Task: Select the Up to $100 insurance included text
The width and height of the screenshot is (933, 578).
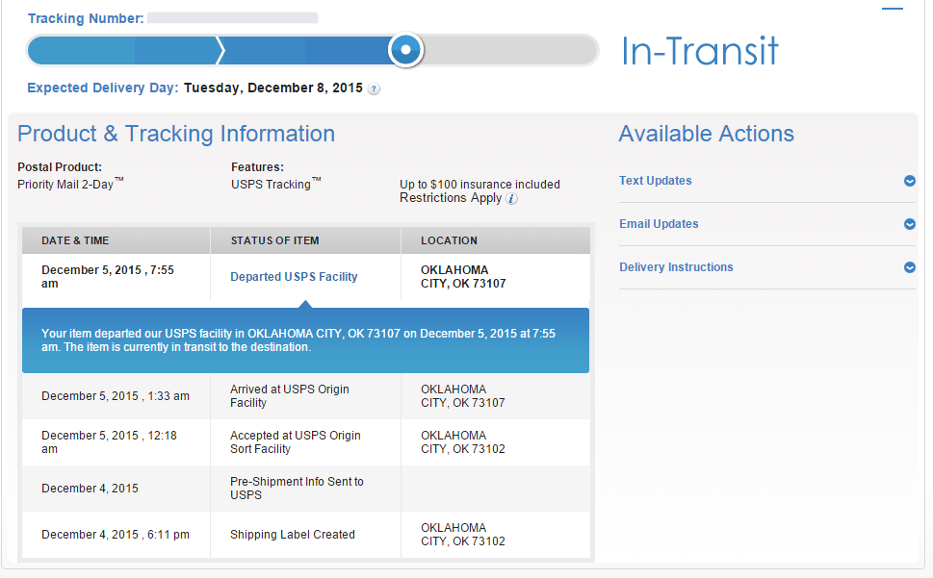Action: pos(479,185)
